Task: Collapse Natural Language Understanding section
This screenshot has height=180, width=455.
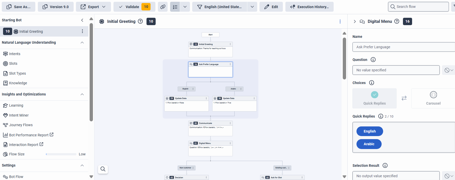Action: [x=82, y=42]
